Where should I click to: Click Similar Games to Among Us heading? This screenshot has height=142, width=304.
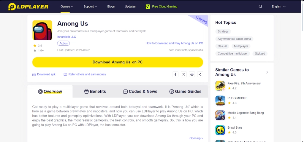(232, 72)
